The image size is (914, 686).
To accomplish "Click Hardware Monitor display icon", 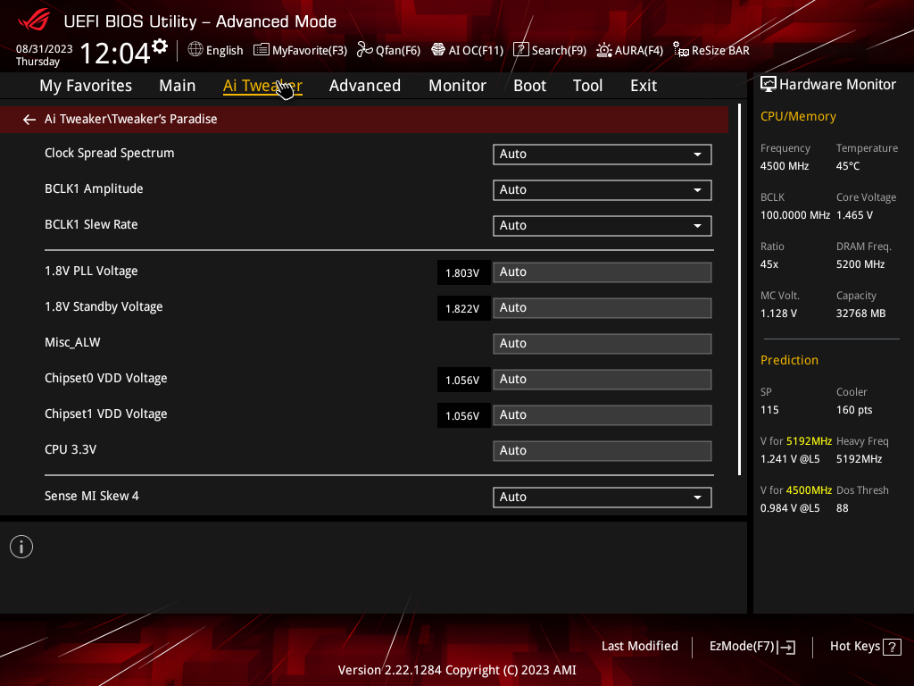I will point(769,85).
